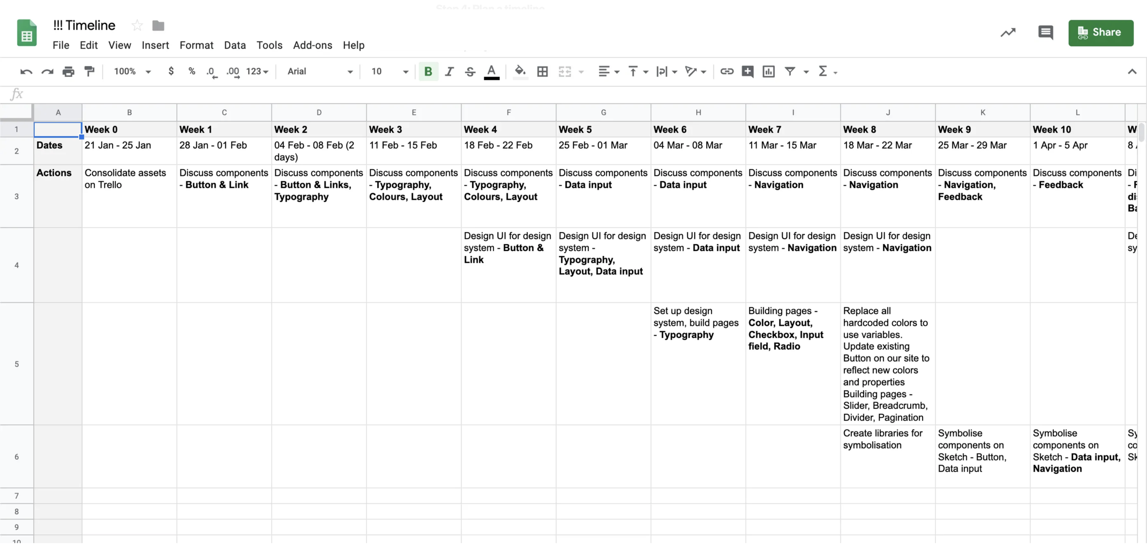
Task: Open comment history speech bubble
Action: tap(1045, 33)
